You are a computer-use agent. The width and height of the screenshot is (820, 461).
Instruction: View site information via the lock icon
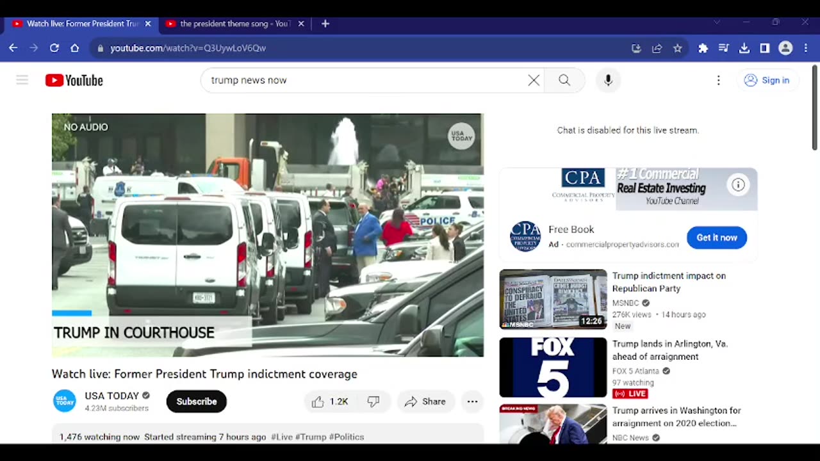(100, 48)
